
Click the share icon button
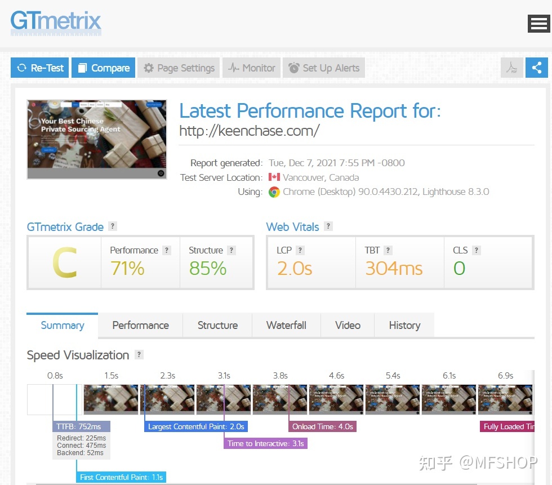pyautogui.click(x=536, y=68)
